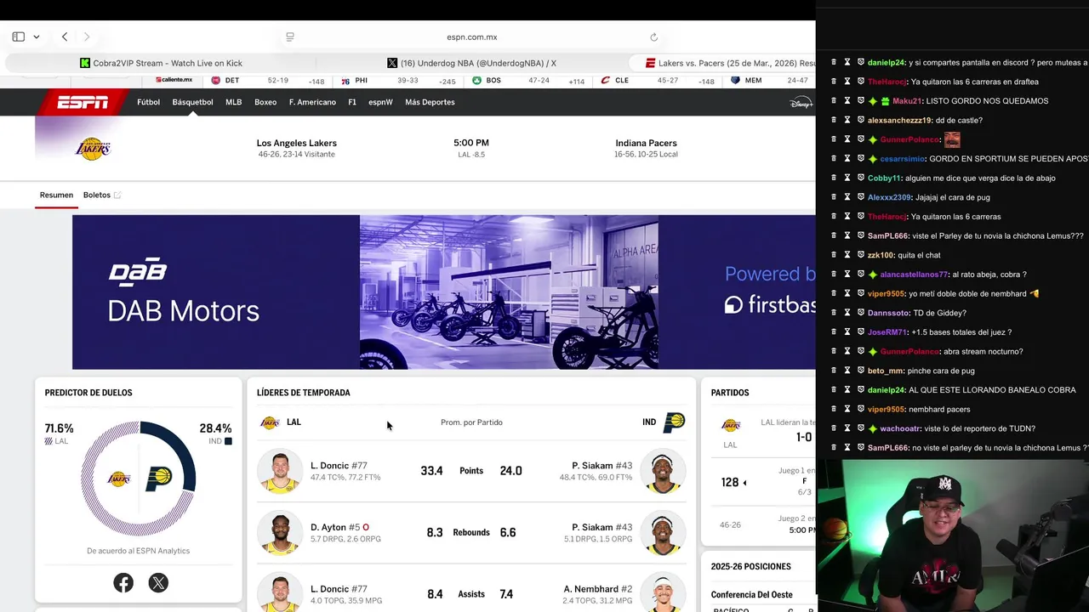1089x612 pixels.
Task: Click the LAL logo in season leaders
Action: pos(270,422)
